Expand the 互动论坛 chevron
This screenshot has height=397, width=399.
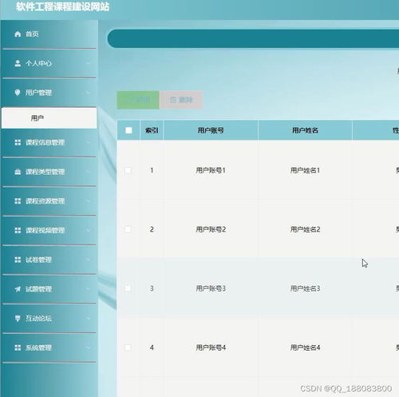pos(88,318)
